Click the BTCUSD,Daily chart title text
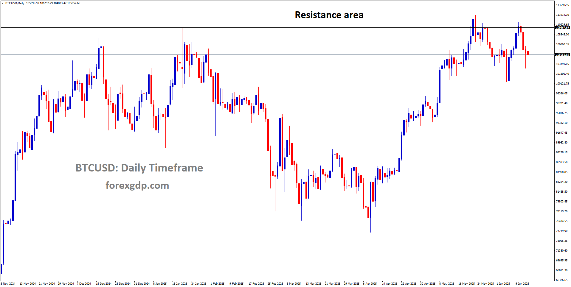 pyautogui.click(x=15, y=3)
